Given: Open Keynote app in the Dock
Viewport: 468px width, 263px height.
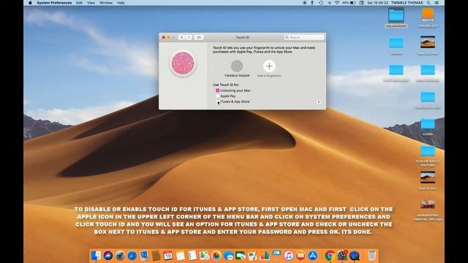Looking at the screenshot, I should tap(276, 256).
